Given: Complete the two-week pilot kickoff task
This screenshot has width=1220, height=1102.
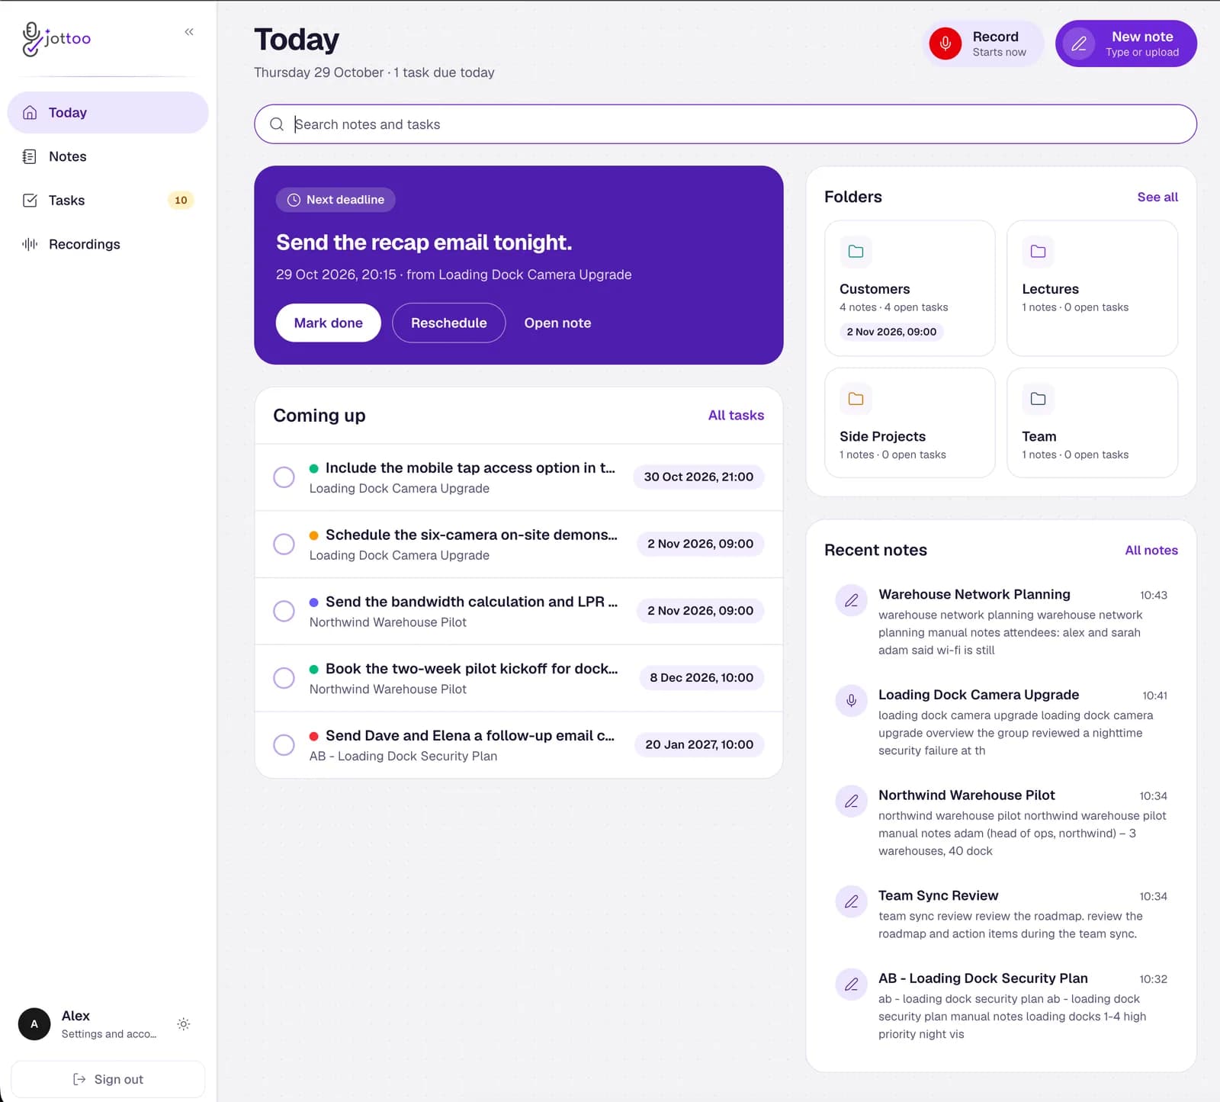Looking at the screenshot, I should coord(284,678).
